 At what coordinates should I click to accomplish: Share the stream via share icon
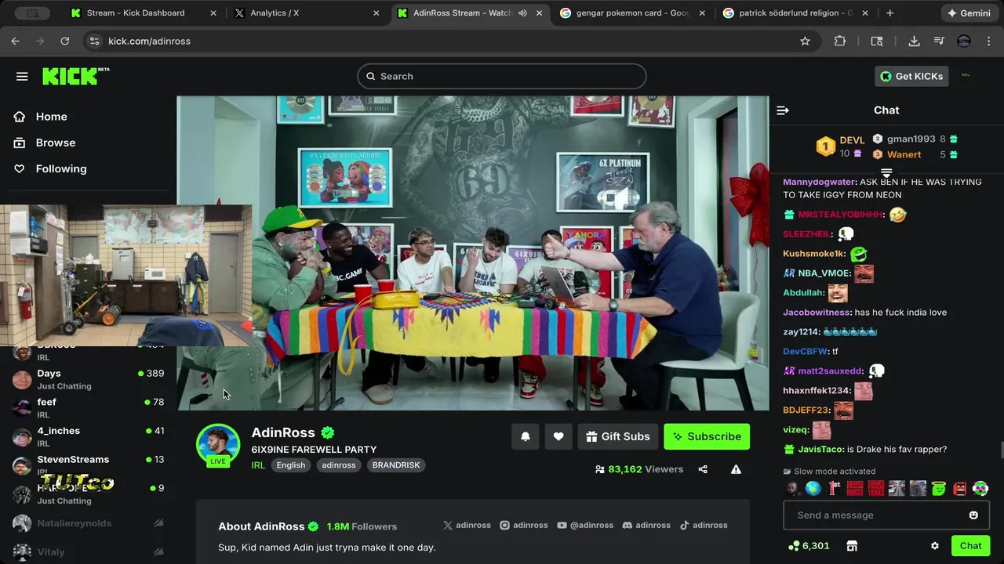703,469
